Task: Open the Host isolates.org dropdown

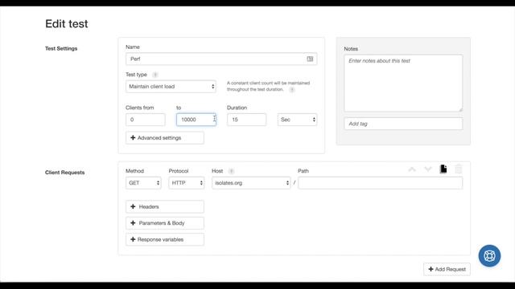Action: [251, 183]
